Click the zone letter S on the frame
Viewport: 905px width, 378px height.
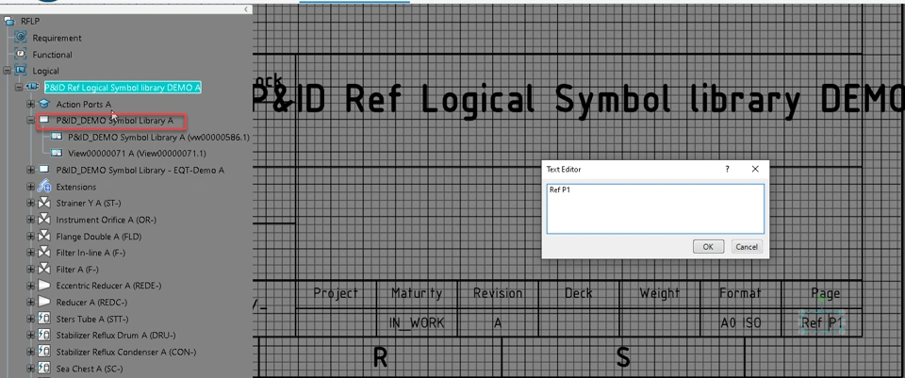click(623, 358)
